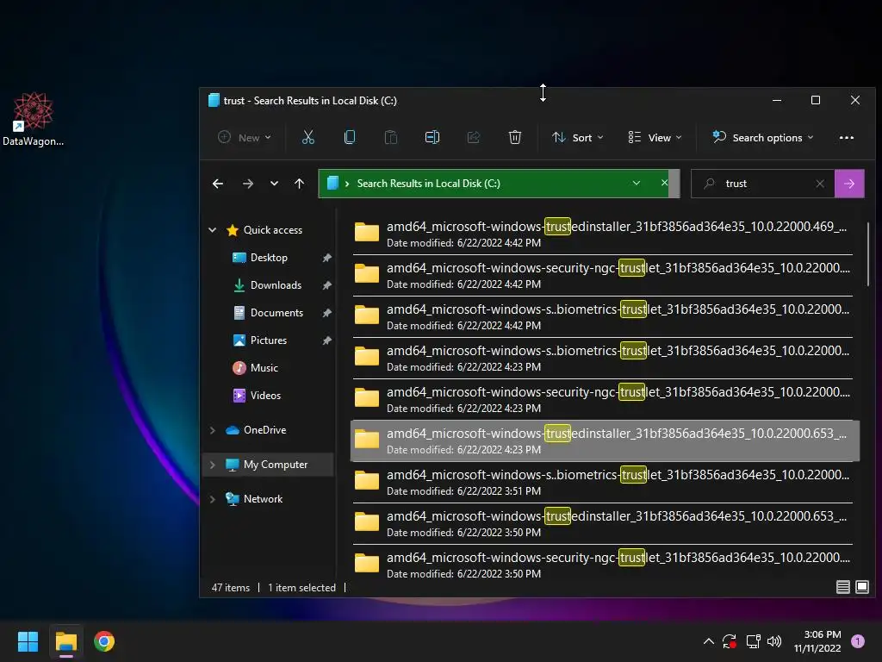
Task: Open the notification badge in tray
Action: coord(857,641)
